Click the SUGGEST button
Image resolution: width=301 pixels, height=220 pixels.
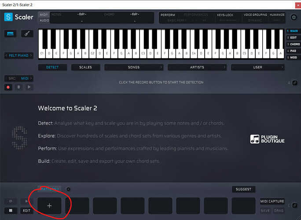pyautogui.click(x=243, y=189)
